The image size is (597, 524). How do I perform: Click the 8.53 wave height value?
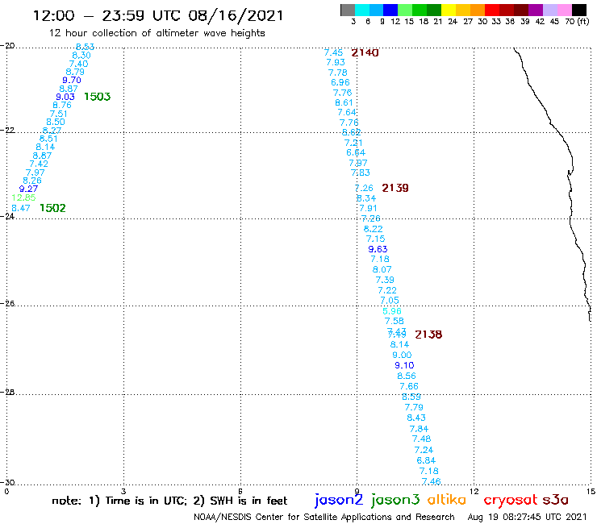coord(85,47)
